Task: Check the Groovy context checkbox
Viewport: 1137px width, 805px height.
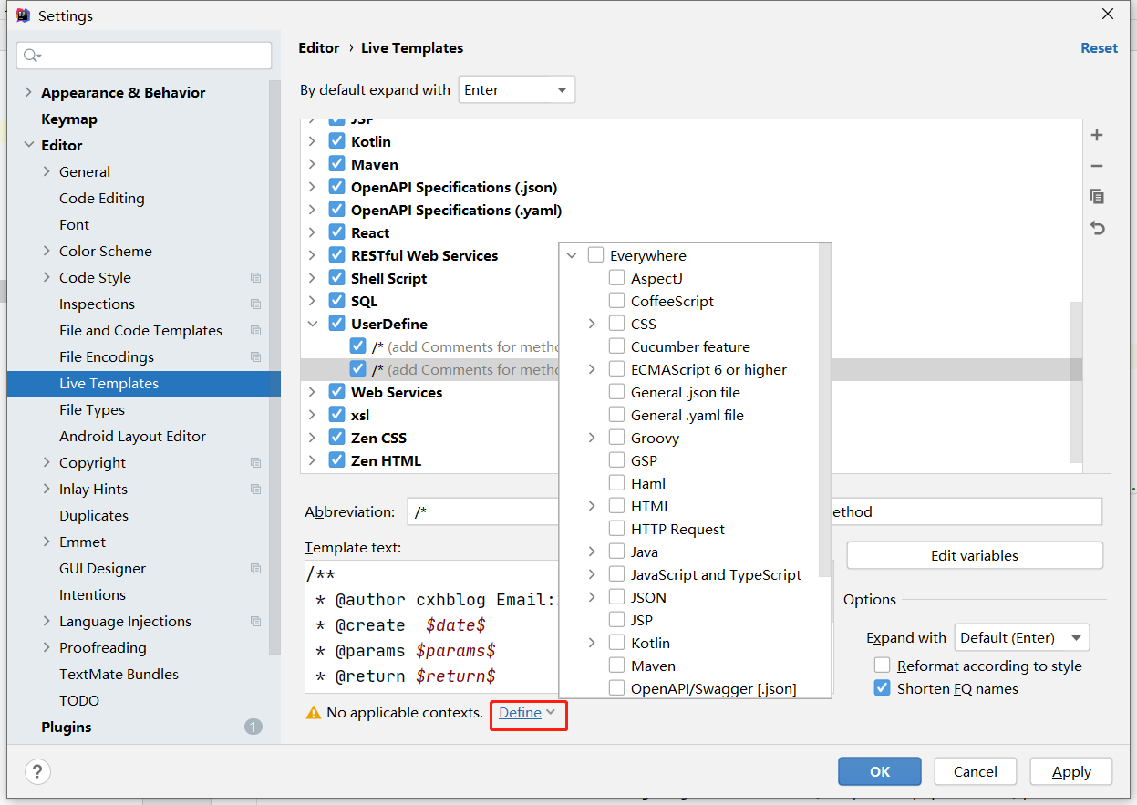Action: tap(616, 438)
